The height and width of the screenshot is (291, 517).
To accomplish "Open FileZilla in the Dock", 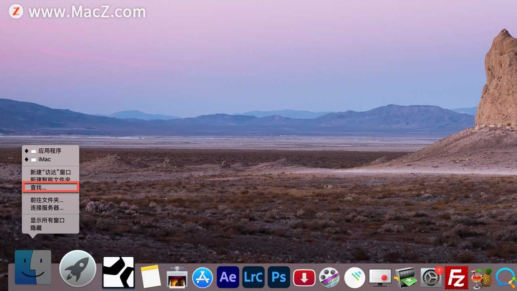I will point(456,278).
